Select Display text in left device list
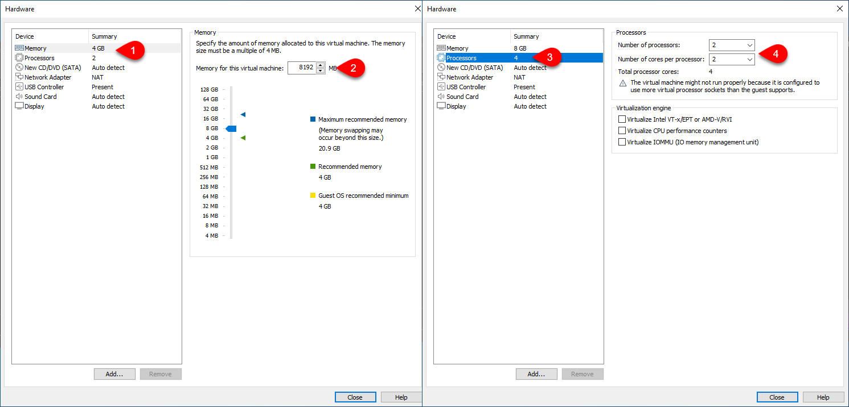849x407 pixels. tap(34, 106)
